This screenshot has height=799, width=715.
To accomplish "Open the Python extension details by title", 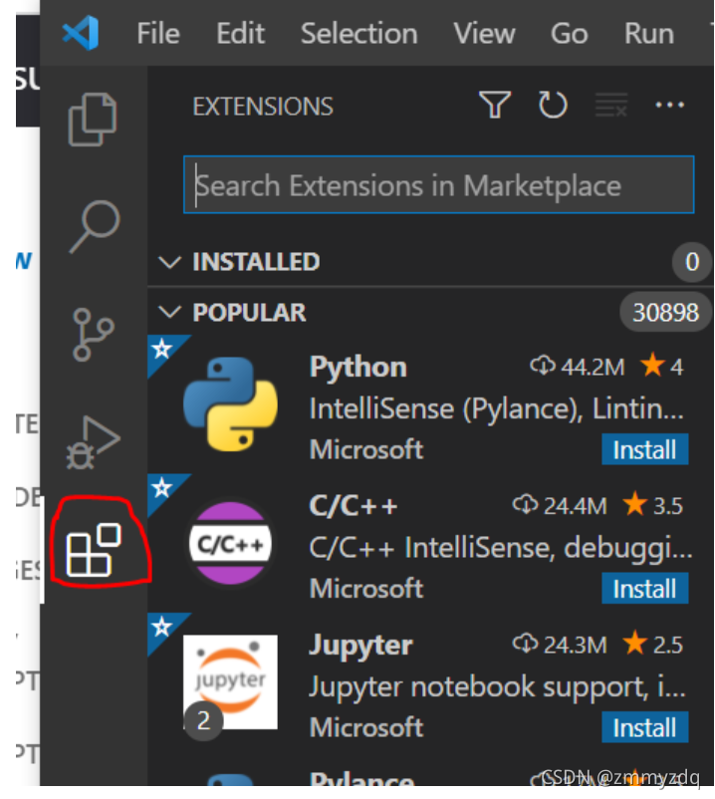I will (358, 367).
